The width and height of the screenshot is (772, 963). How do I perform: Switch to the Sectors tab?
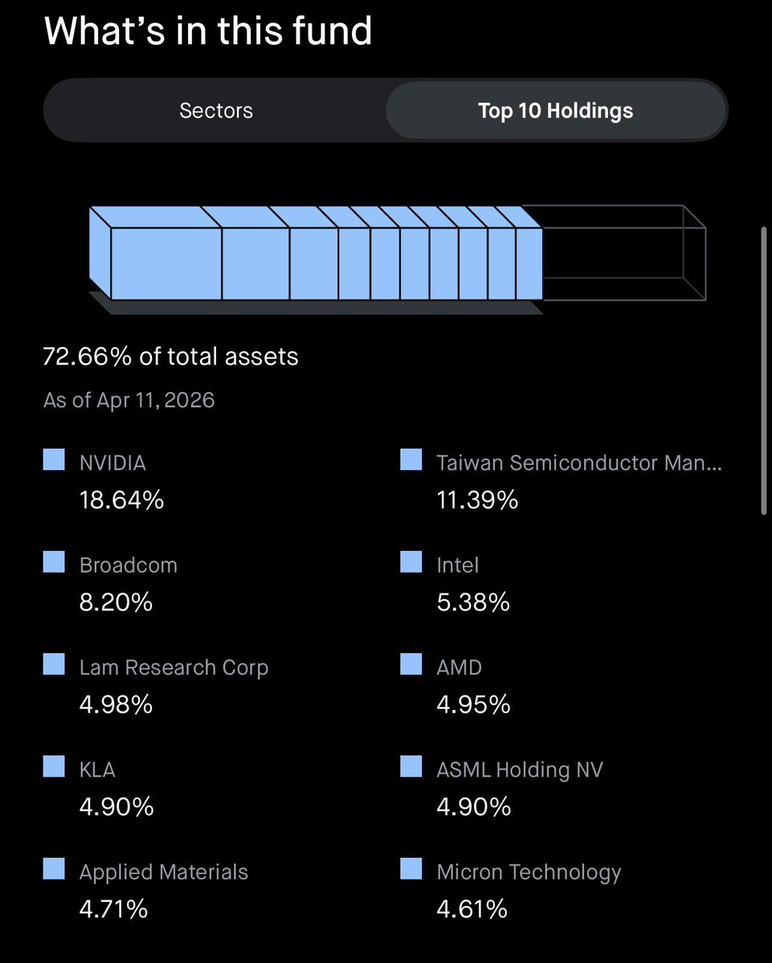(216, 110)
